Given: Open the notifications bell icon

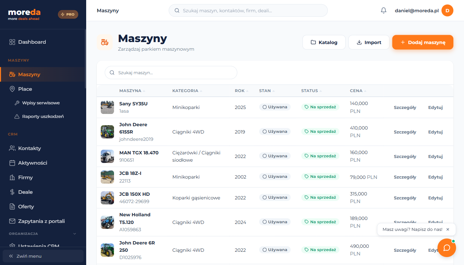Looking at the screenshot, I should pos(383,11).
